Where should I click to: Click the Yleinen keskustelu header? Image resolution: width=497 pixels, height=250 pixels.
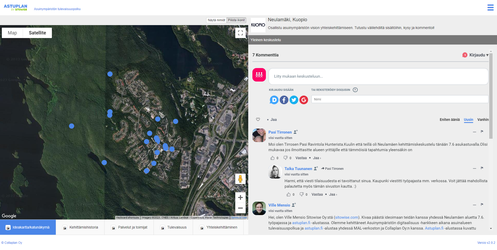point(373,40)
